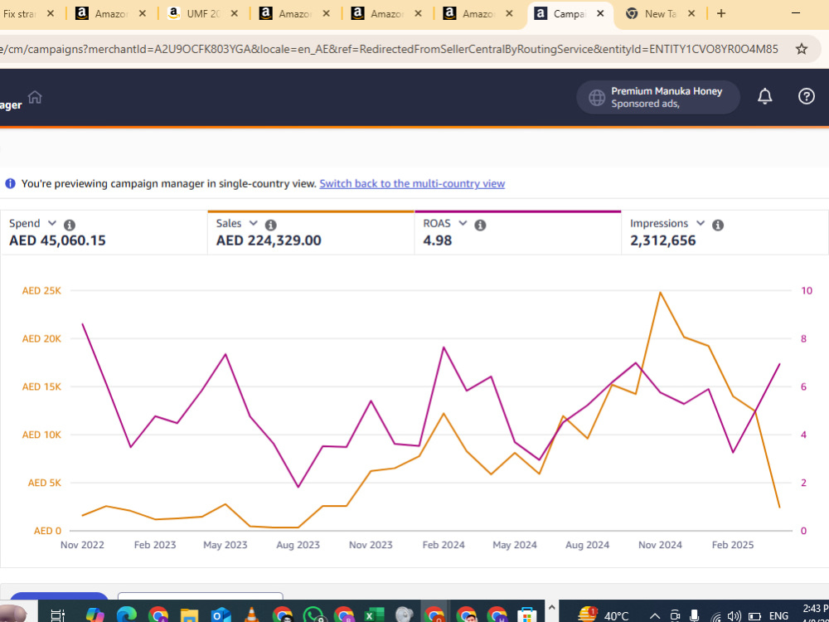
Task: Expand the Impressions metric dropdown
Action: click(x=700, y=223)
